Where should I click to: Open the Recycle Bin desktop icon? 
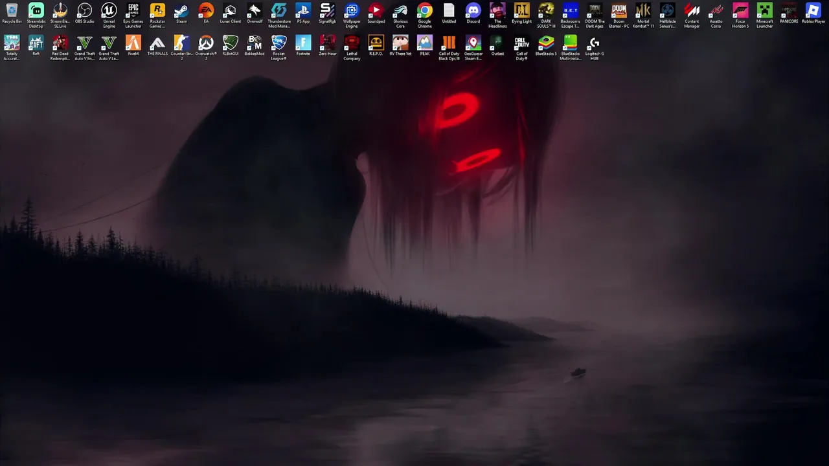tap(12, 14)
